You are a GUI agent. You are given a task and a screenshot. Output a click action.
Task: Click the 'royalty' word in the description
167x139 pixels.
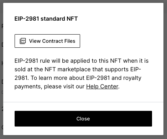click(x=132, y=78)
